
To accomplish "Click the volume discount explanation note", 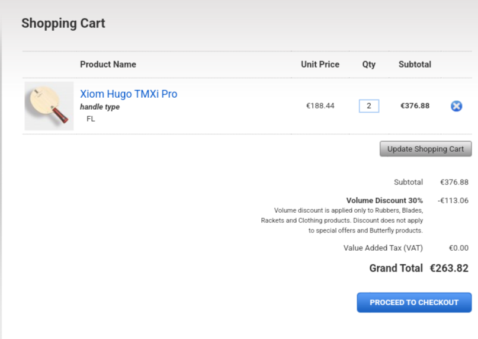I will point(342,220).
